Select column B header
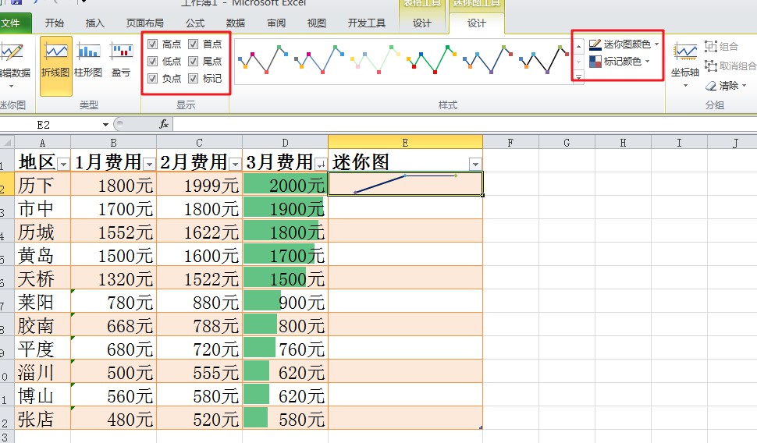Viewport: 757px width, 443px height. pos(113,143)
